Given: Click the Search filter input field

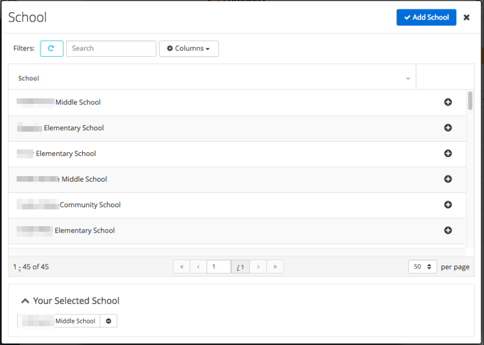Looking at the screenshot, I should click(111, 48).
